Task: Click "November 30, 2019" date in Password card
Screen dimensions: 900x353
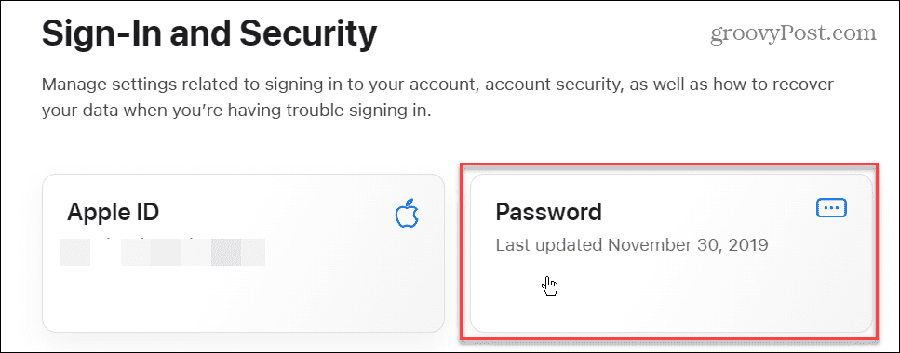Action: (688, 245)
